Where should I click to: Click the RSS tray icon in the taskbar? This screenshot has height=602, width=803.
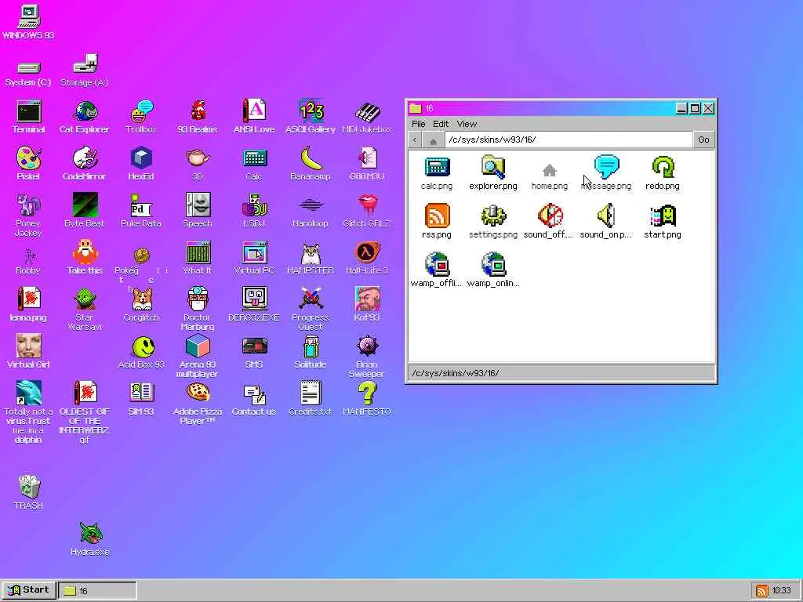click(x=761, y=591)
